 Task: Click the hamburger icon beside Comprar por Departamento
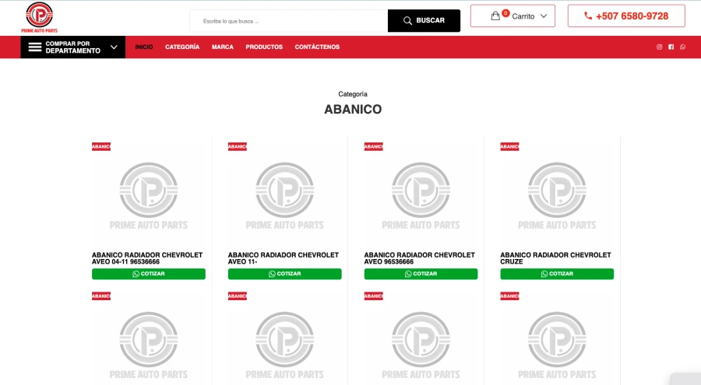pos(35,47)
